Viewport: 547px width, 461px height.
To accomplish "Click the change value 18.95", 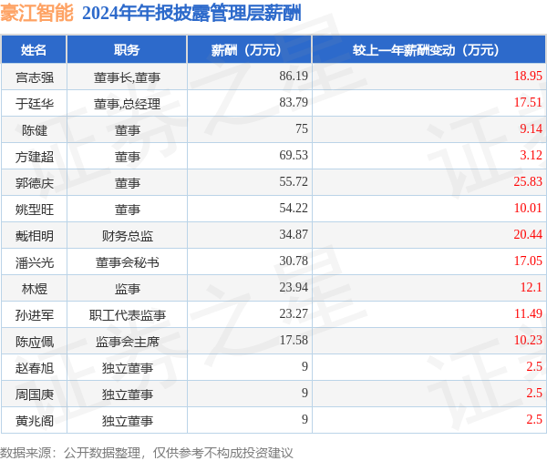I will [528, 76].
